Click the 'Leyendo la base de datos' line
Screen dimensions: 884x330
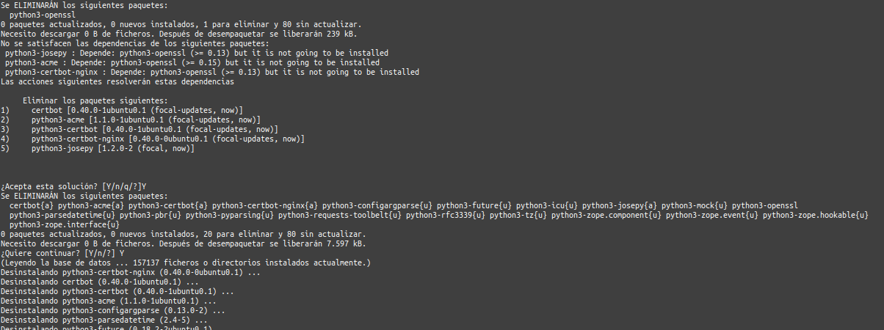[x=186, y=263]
